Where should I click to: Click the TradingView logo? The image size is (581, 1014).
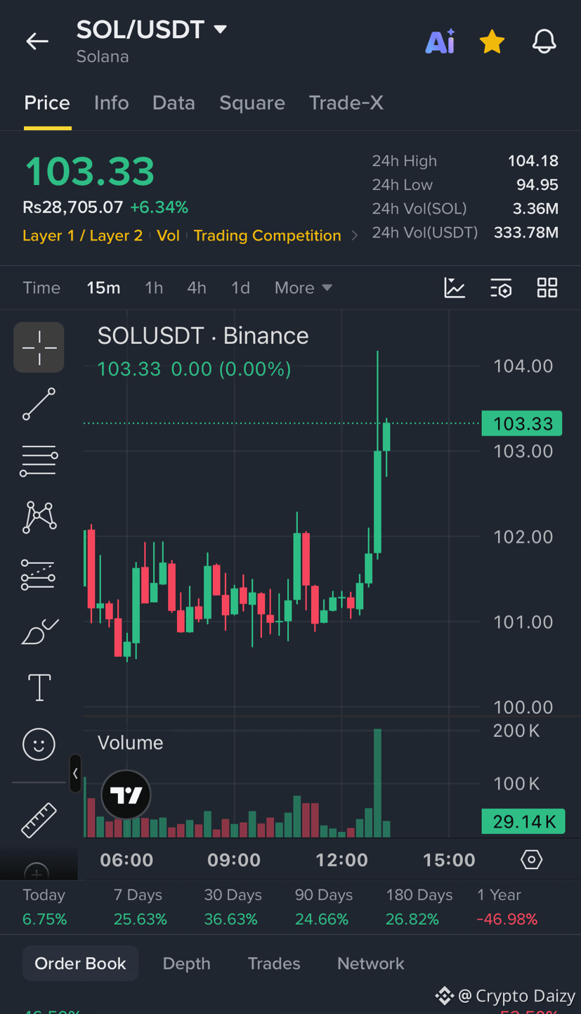[x=126, y=795]
